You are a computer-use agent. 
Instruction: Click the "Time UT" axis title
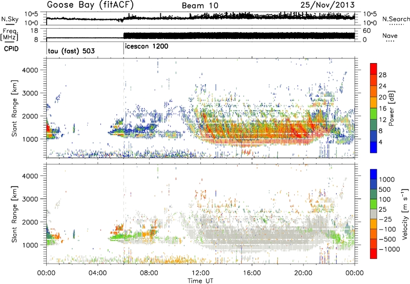pos(200,280)
